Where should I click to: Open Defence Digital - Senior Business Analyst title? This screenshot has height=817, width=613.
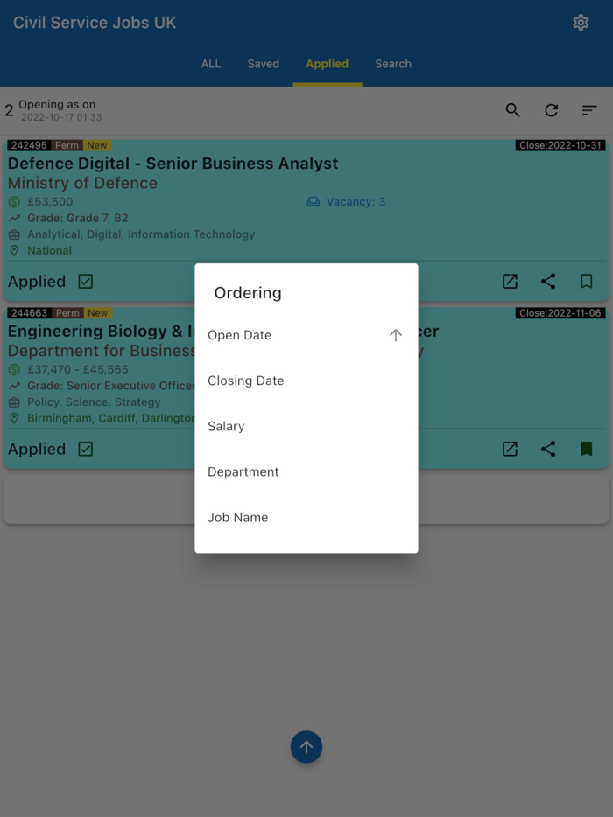[x=173, y=164]
